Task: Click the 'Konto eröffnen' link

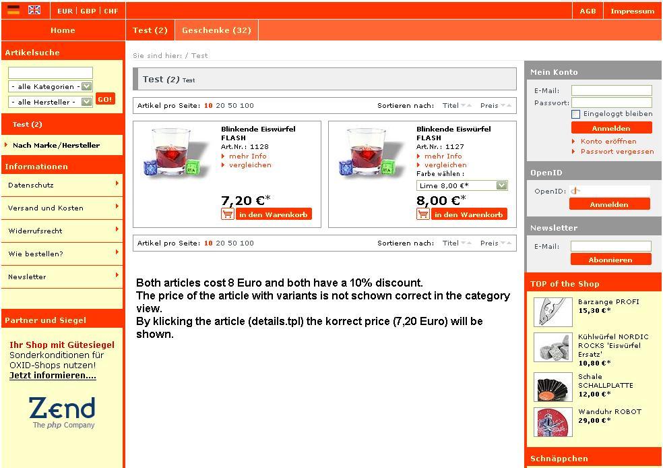Action: (608, 141)
